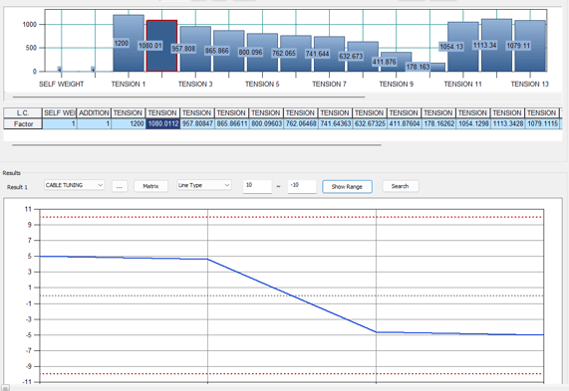This screenshot has height=391, width=569.
Task: Focus the upper range field showing 10
Action: [x=257, y=186]
